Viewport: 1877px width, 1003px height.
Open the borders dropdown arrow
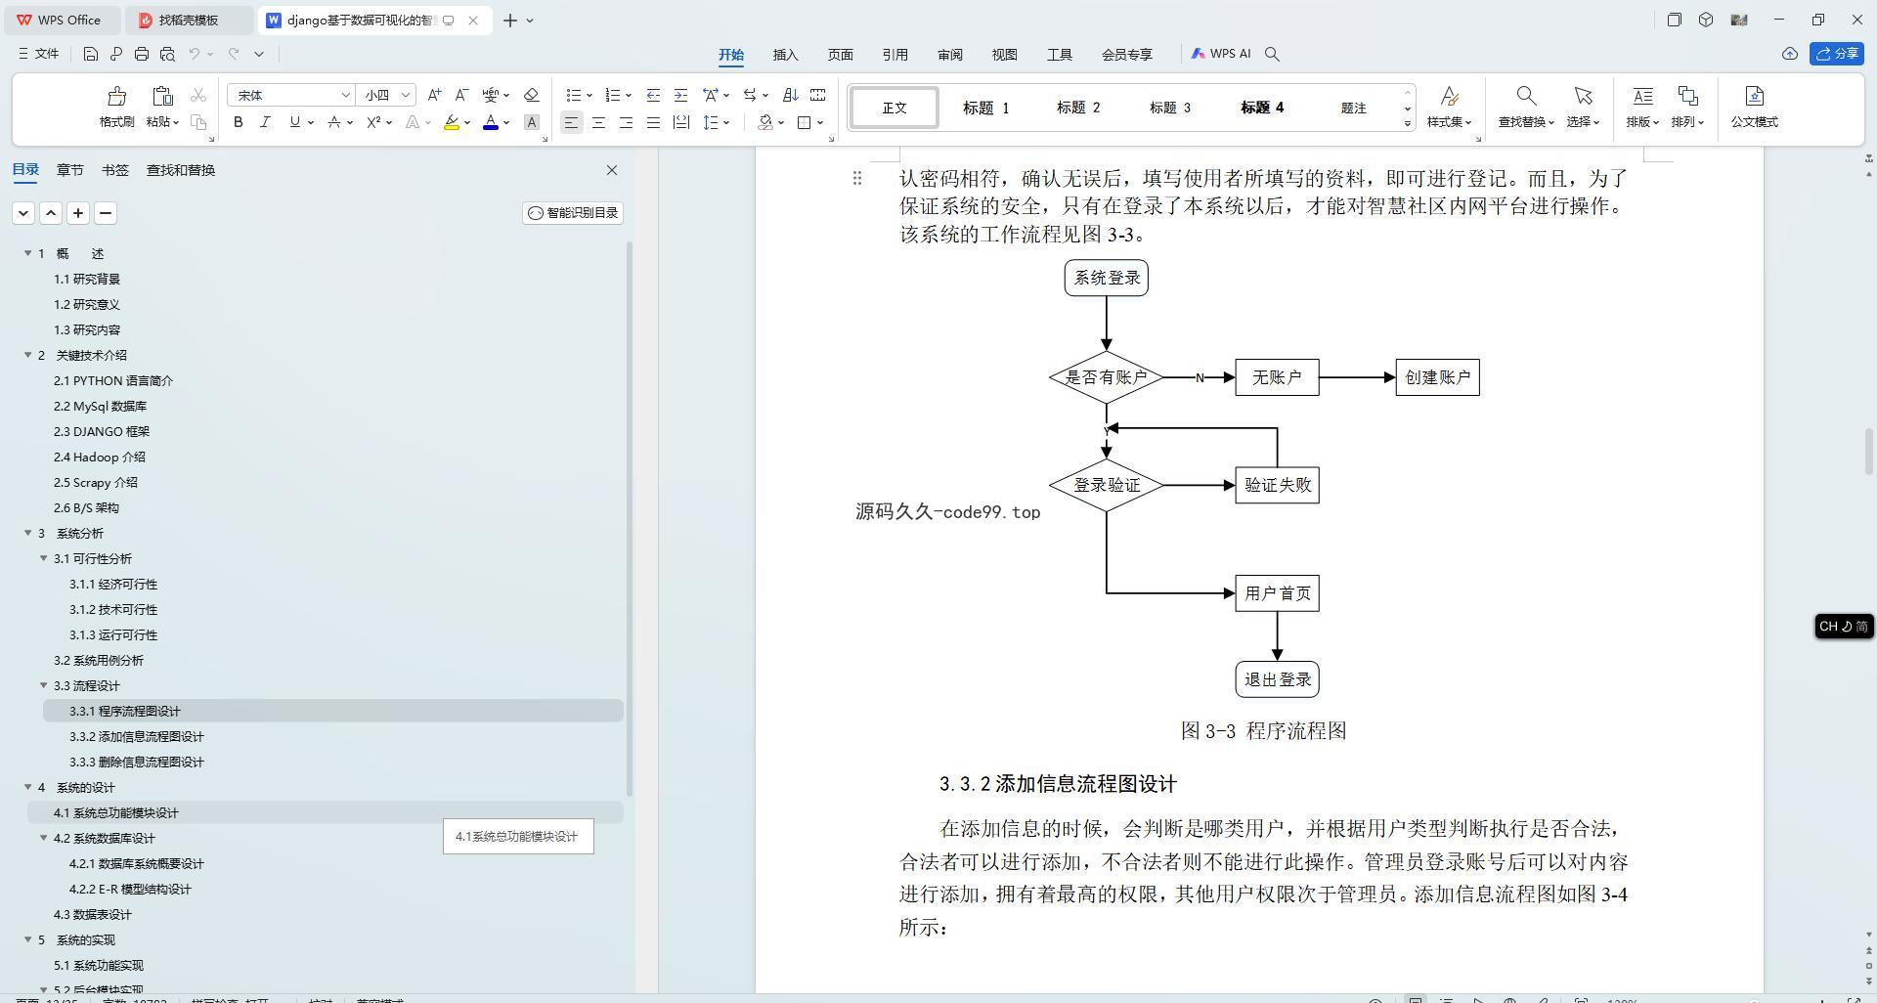point(820,122)
